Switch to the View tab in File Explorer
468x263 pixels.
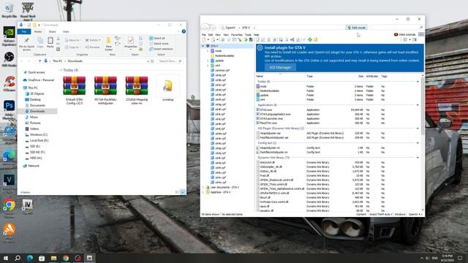point(66,31)
